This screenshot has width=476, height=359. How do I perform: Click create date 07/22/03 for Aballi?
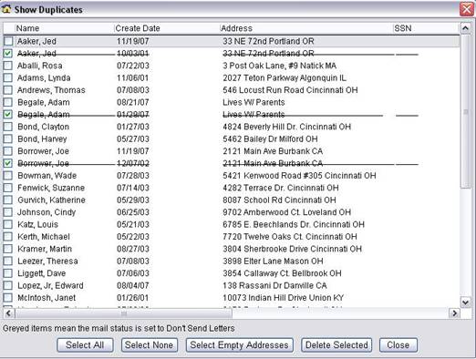coord(133,66)
